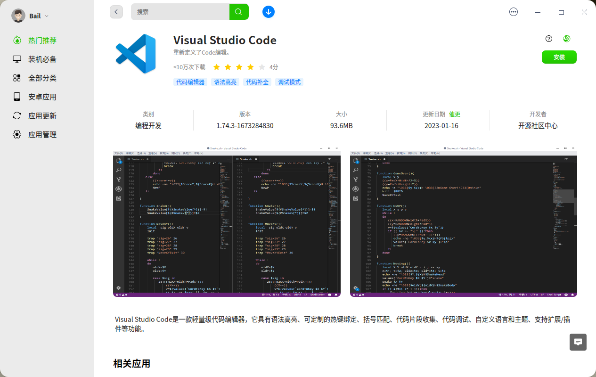Viewport: 596px width, 377px height.
Task: Open 全部分类 via the grid icon
Action: 17,78
